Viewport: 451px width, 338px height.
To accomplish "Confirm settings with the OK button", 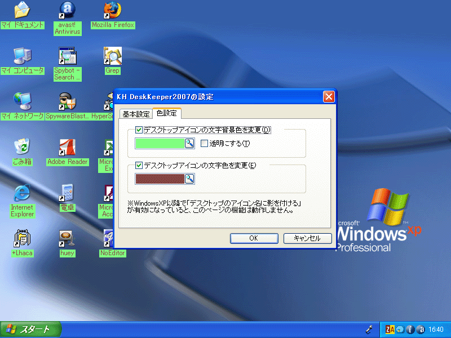I will click(x=254, y=238).
